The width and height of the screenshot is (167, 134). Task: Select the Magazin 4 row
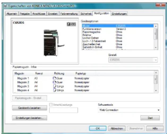click(x=83, y=90)
